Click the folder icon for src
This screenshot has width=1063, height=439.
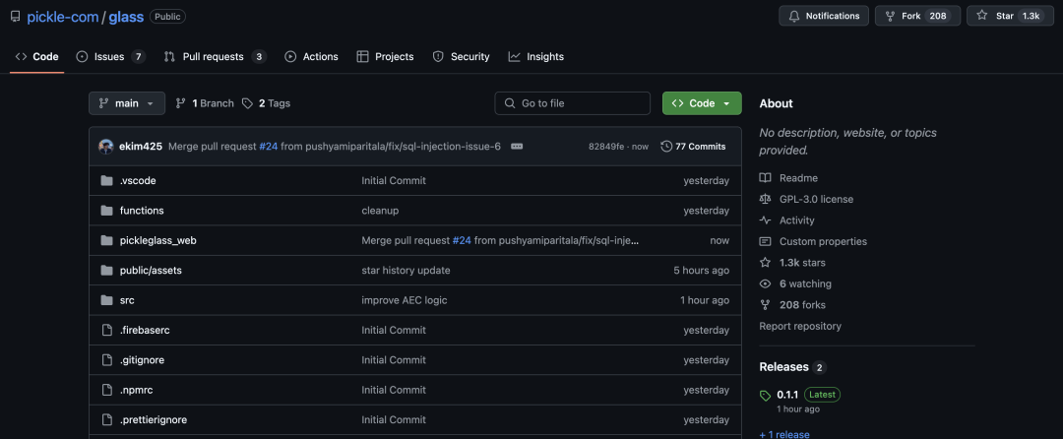[105, 300]
